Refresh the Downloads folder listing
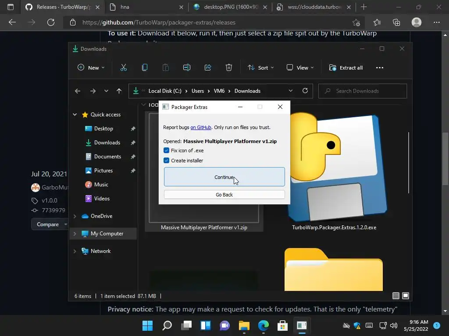Viewport: 449px width, 336px height. [x=305, y=91]
